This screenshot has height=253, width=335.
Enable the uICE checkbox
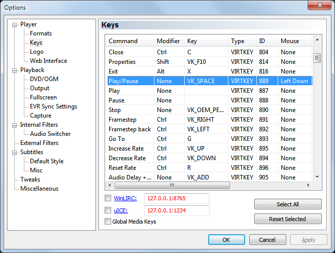108,210
